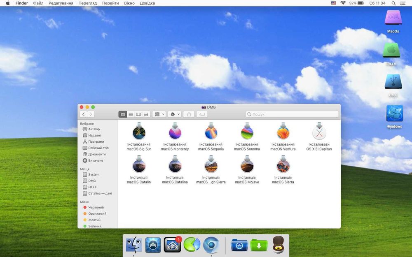Open the Вікно menu
This screenshot has height=257, width=412.
[x=129, y=3]
